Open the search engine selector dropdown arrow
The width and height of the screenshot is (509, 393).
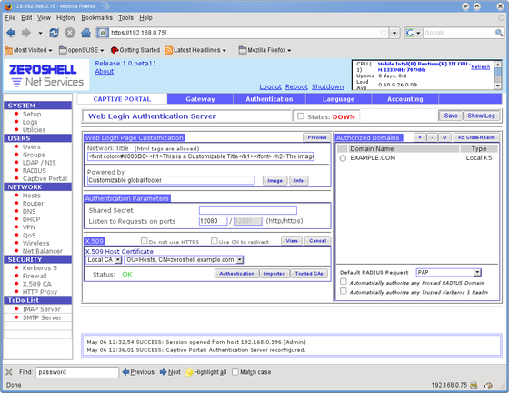coord(418,33)
